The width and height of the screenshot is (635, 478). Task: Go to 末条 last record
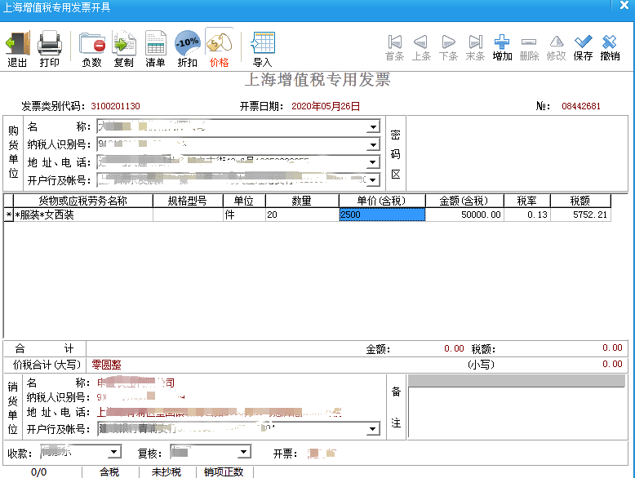pyautogui.click(x=475, y=48)
